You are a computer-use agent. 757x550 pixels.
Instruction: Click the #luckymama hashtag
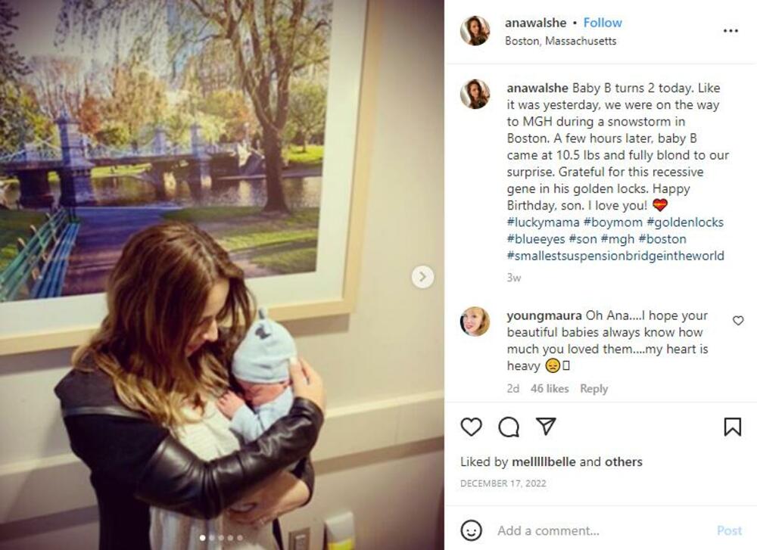pyautogui.click(x=543, y=222)
